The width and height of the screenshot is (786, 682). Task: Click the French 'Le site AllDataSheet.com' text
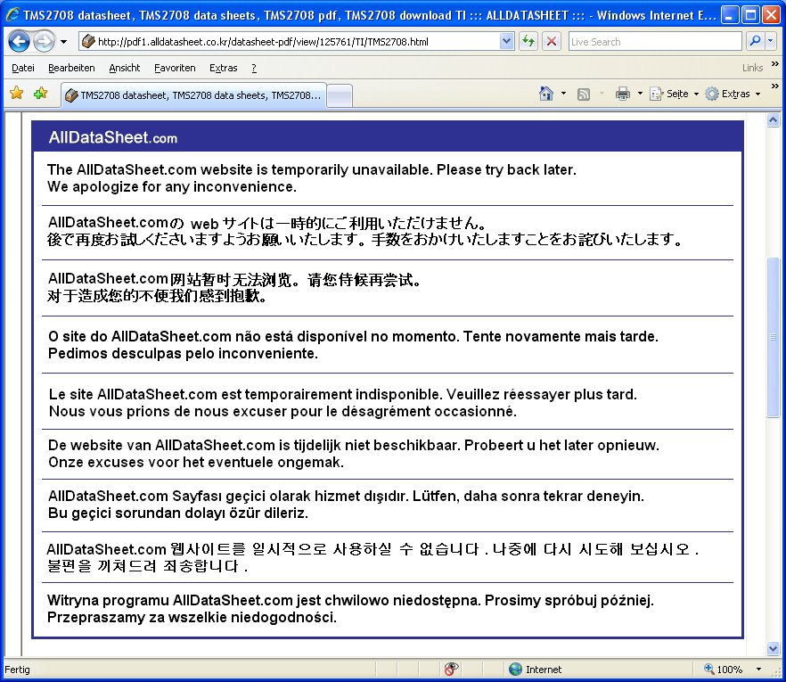[x=343, y=403]
